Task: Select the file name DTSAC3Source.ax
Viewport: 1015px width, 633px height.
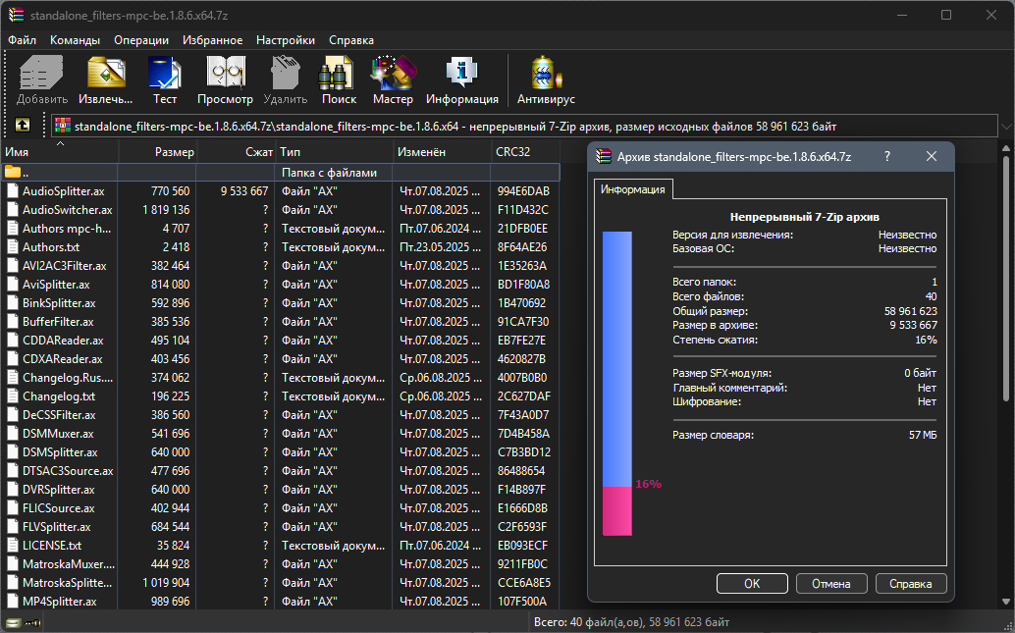Action: 68,470
